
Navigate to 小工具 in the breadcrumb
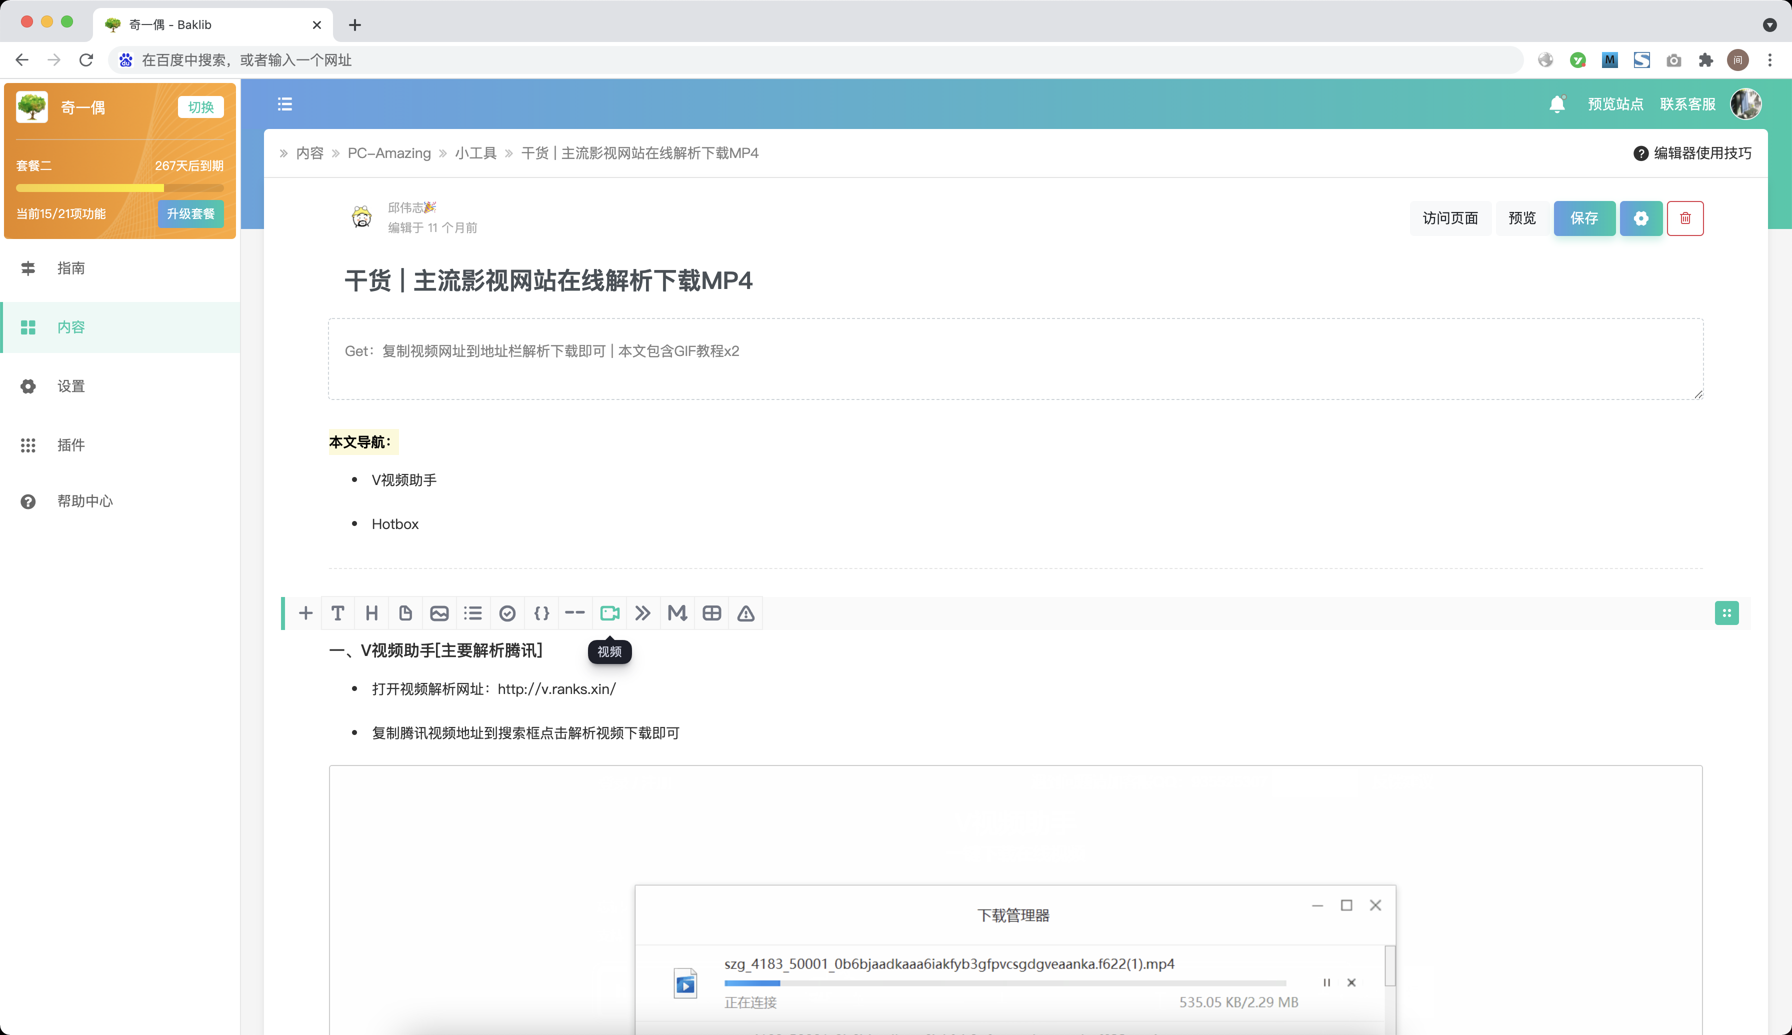(475, 153)
